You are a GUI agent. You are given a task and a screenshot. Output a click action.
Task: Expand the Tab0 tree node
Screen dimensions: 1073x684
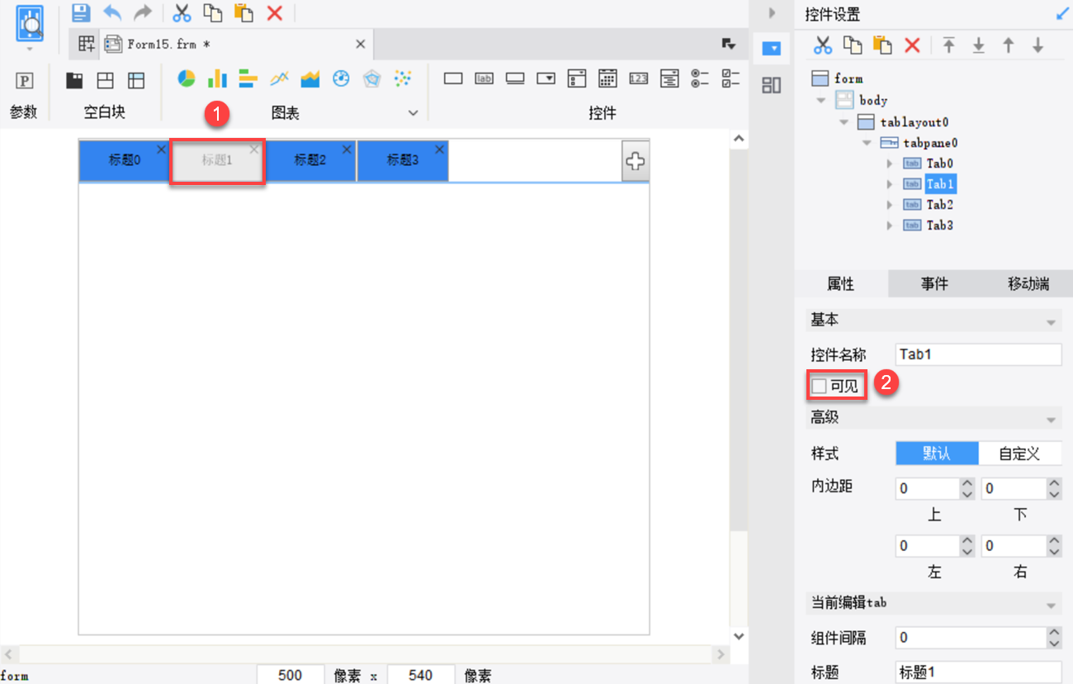coord(890,164)
